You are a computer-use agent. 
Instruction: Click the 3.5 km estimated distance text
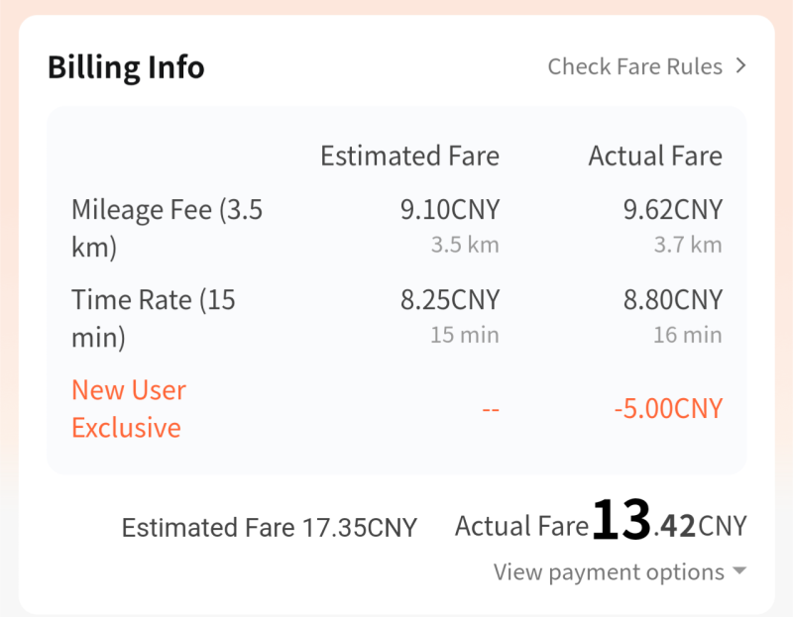point(465,246)
